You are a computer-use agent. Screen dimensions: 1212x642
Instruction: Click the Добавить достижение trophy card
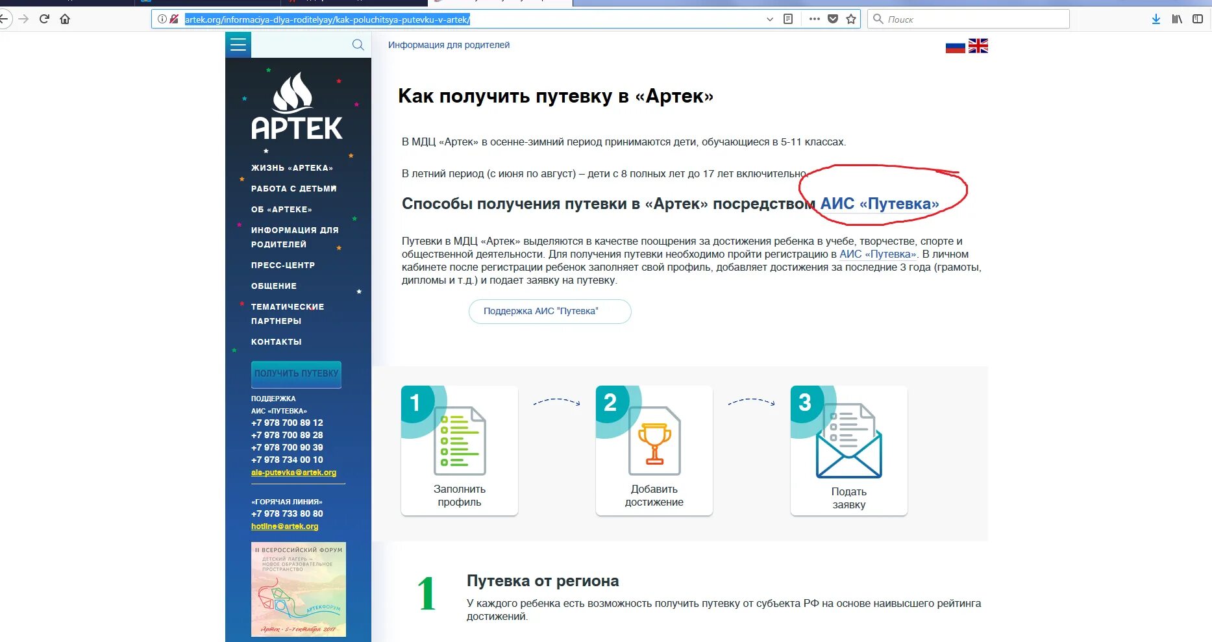[654, 451]
